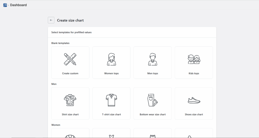
Task: Choose the Kids tops children icon
Action: pyautogui.click(x=194, y=59)
